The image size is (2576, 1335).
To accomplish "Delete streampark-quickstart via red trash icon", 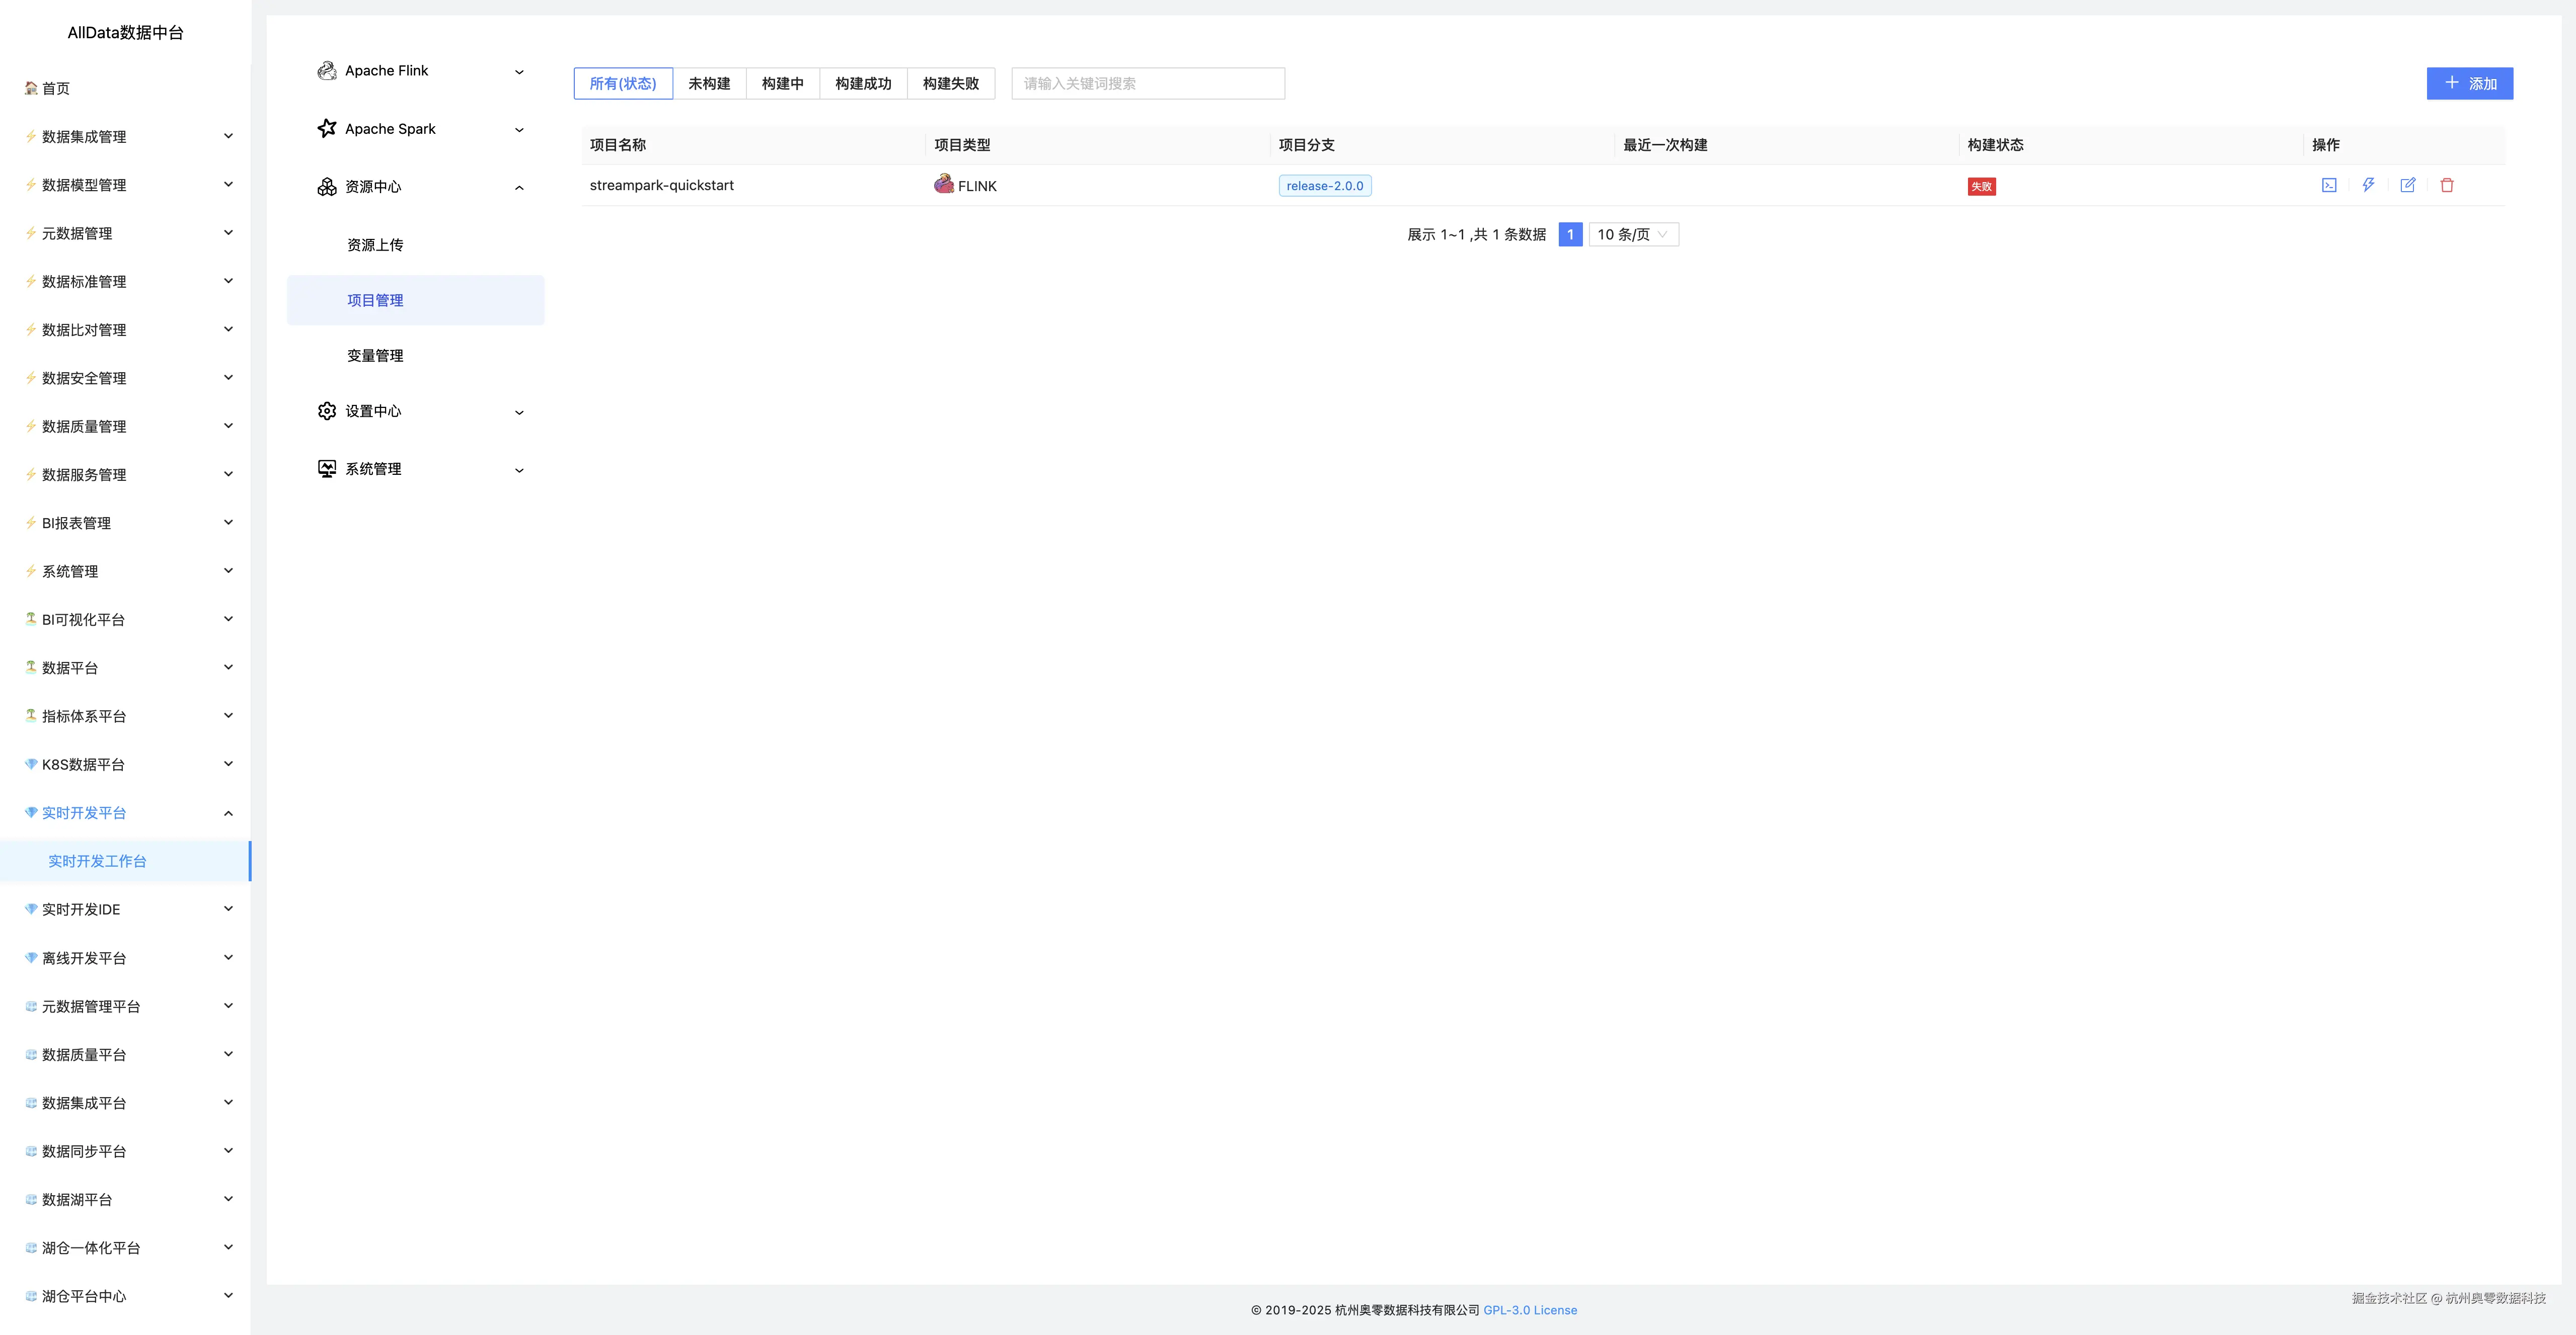I will pos(2447,185).
